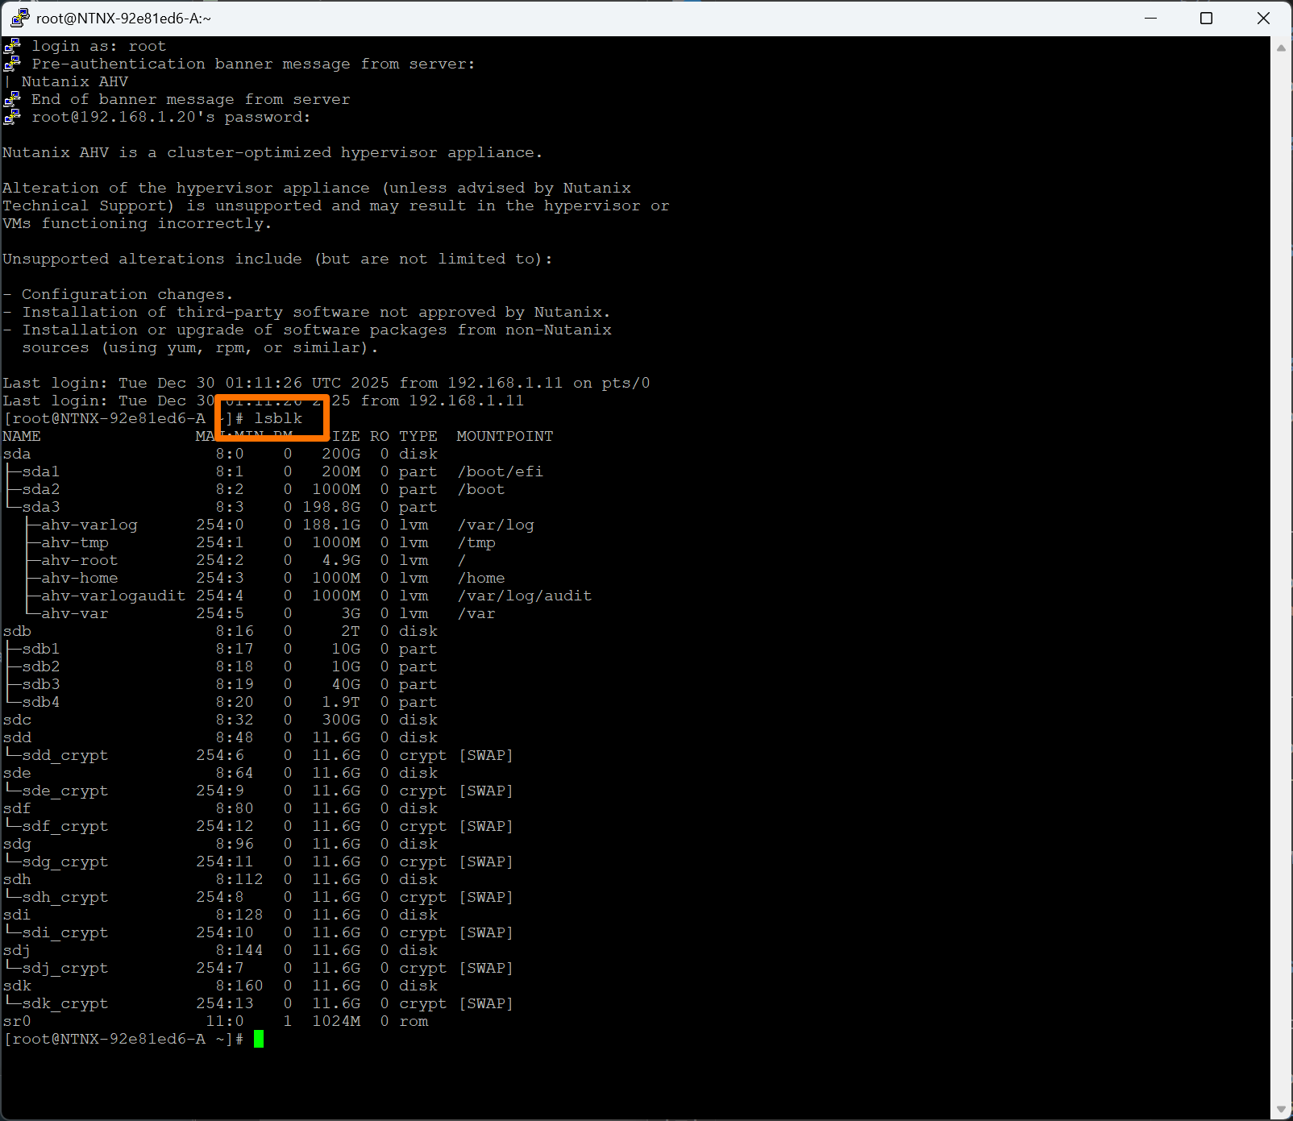
Task: Click the scrollbar up arrow
Action: point(1281,48)
